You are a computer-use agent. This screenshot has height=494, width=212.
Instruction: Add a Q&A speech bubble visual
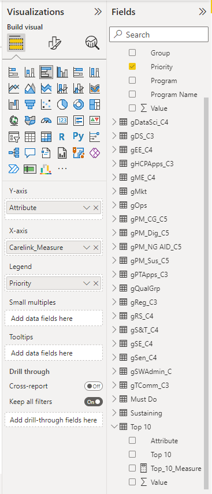[x=30, y=153]
